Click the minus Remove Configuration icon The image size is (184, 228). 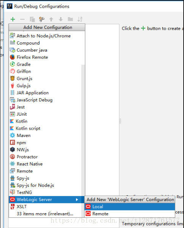(x=22, y=19)
